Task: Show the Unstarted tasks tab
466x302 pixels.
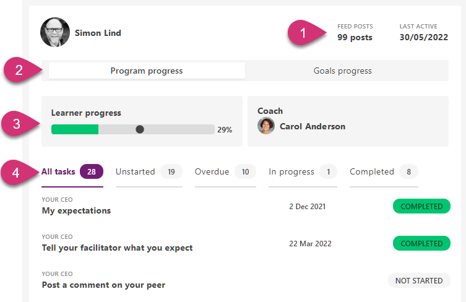Action: tap(136, 171)
